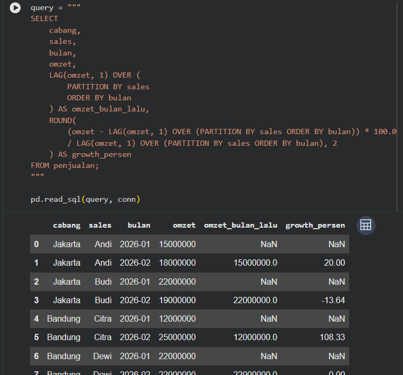Open interactive table view icon
Image resolution: width=403 pixels, height=375 pixels.
click(365, 226)
